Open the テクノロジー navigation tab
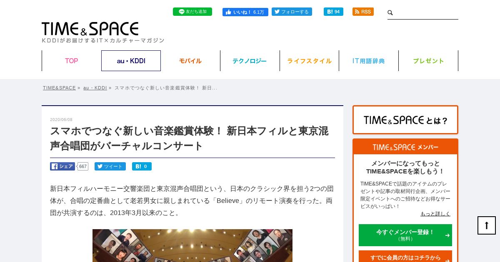This screenshot has height=262, width=500. pyautogui.click(x=250, y=61)
